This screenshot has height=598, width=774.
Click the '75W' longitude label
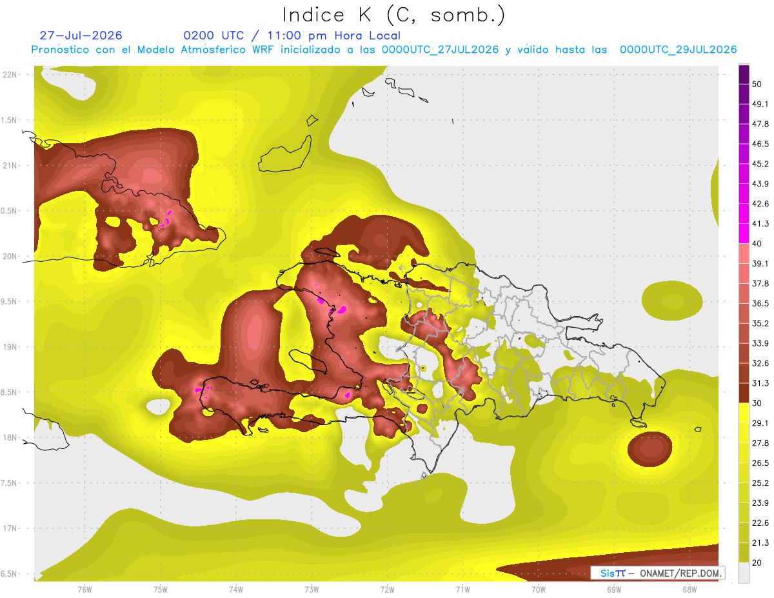tap(161, 590)
